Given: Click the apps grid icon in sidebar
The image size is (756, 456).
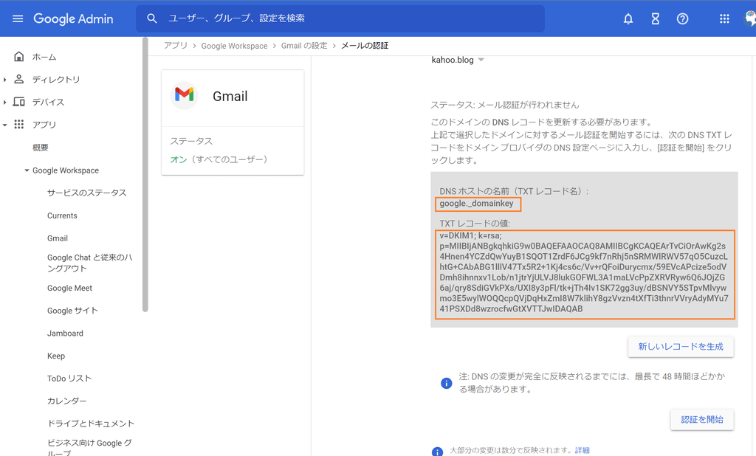Looking at the screenshot, I should pos(18,125).
